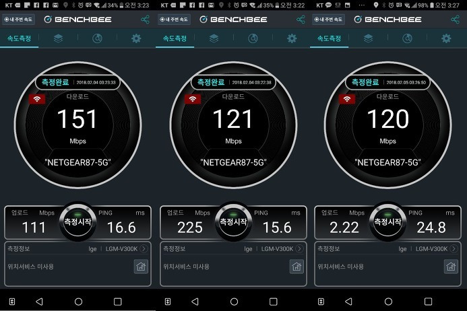The image size is (467, 311).
Task: Tap recent apps square under 120 Mbps screen
Action: tap(428, 302)
